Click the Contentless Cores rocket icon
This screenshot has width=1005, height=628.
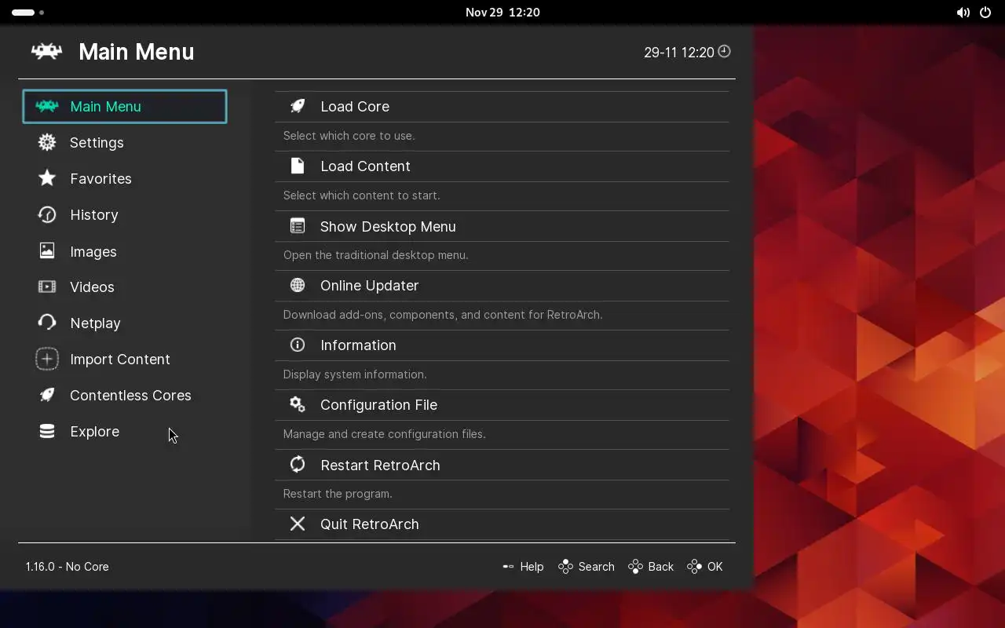coord(47,395)
